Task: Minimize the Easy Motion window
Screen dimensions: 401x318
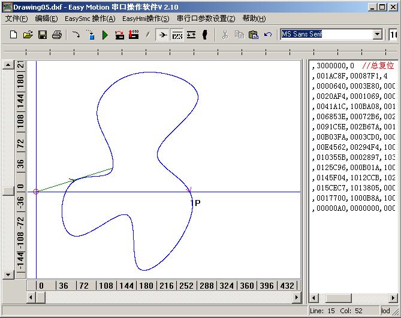Action: [x=373, y=7]
